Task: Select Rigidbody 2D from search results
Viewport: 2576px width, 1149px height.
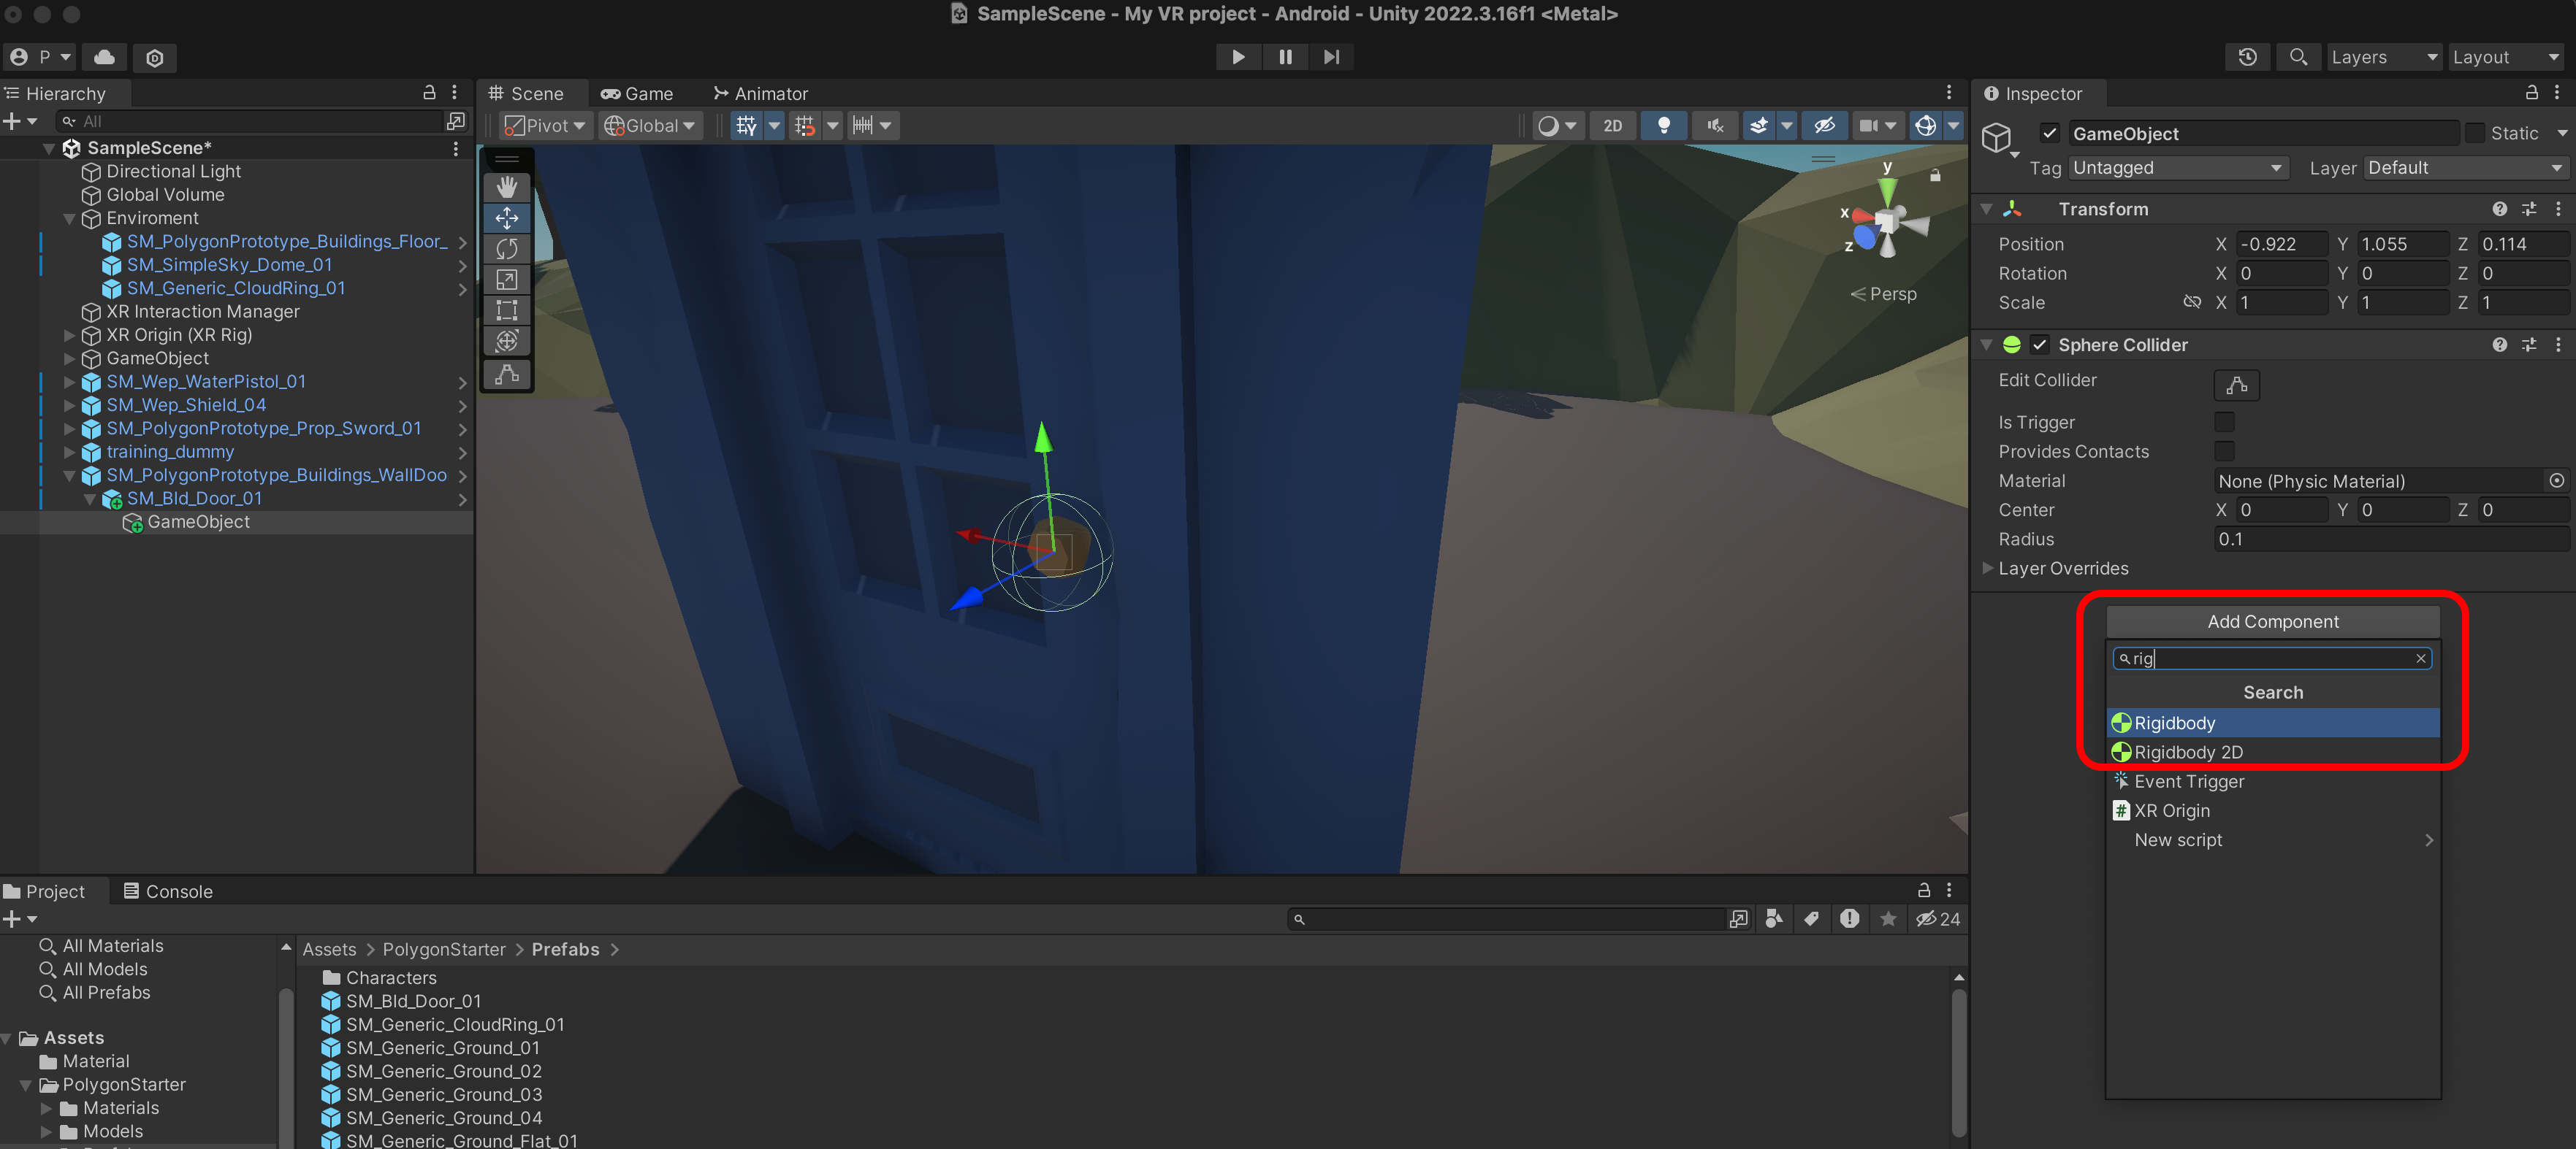Action: [2188, 753]
